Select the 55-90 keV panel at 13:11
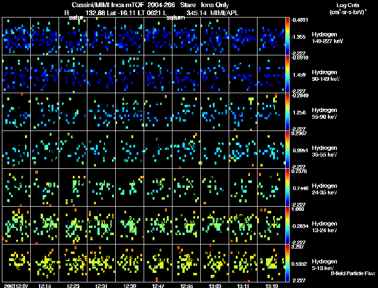378x288 pixels. click(x=243, y=112)
